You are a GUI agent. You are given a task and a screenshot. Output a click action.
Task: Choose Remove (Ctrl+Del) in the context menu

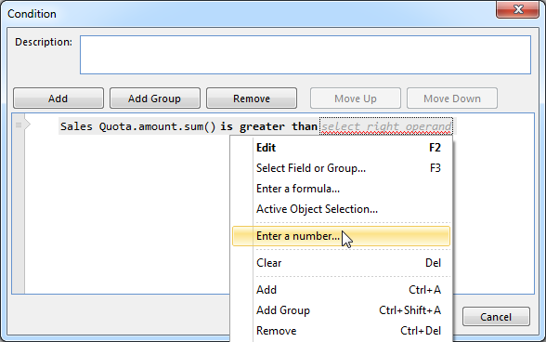pos(342,331)
